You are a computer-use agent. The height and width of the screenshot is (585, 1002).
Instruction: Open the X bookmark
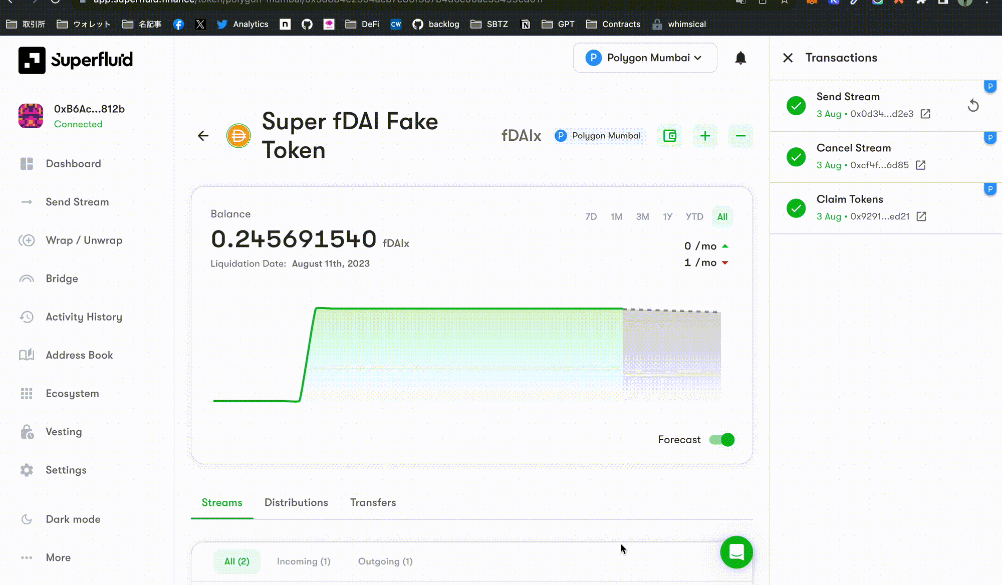200,24
